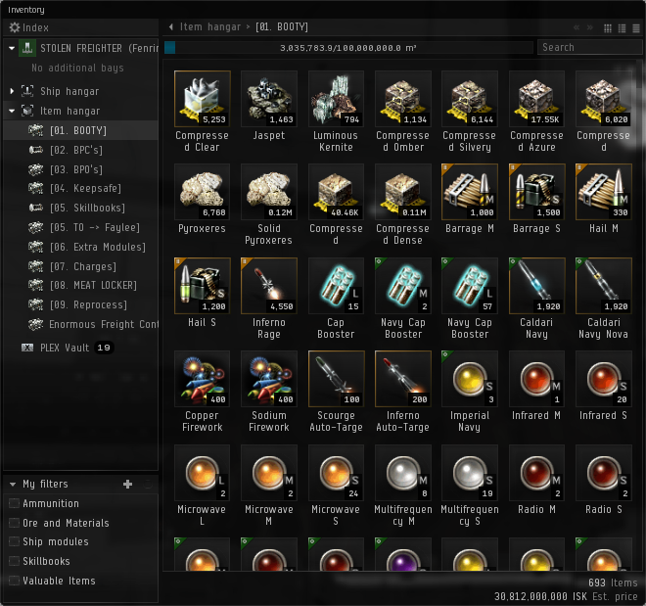Open the [07. Charges] container

point(80,266)
